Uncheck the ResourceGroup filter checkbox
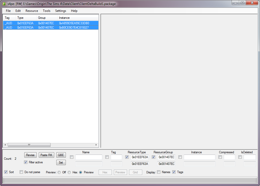Image resolution: width=260 pixels, height=186 pixels. click(154, 157)
